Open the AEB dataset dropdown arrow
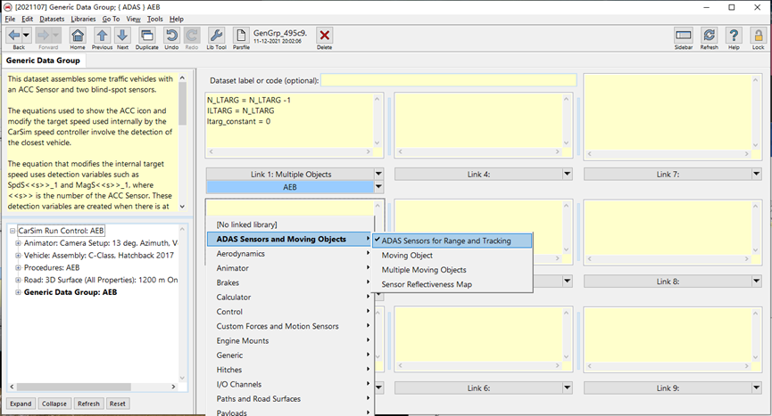Viewport: 772px width, 416px height. [x=378, y=187]
